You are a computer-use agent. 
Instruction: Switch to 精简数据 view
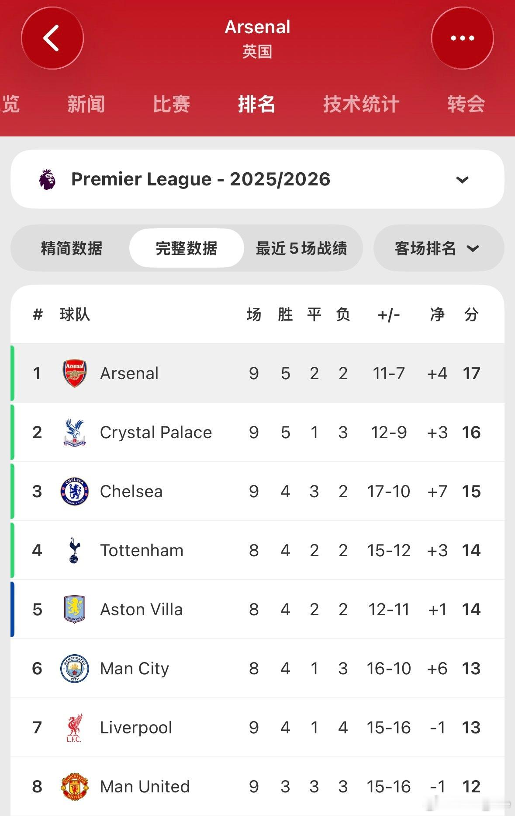72,248
